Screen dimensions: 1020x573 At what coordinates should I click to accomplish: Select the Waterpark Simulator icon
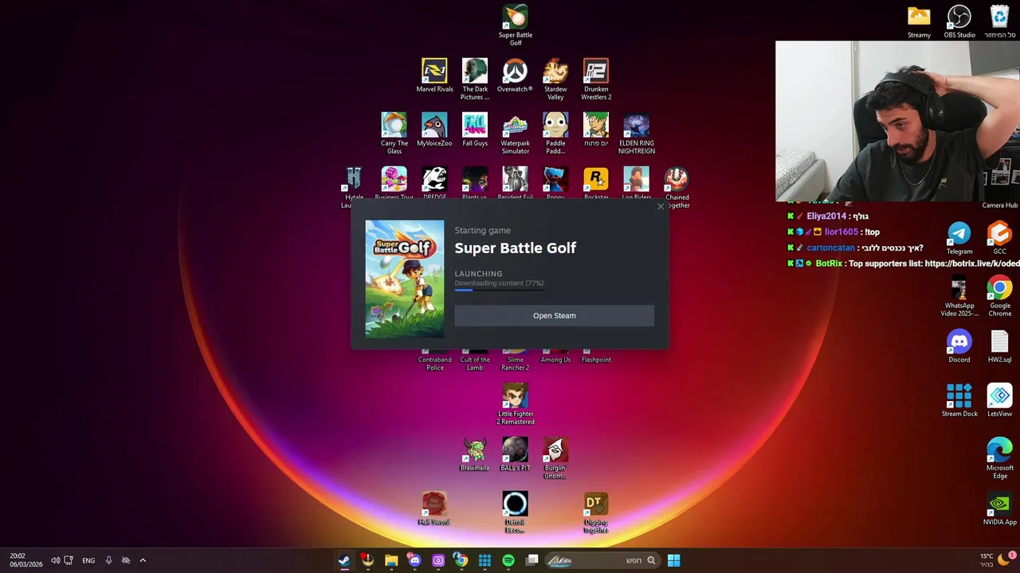pos(515,133)
